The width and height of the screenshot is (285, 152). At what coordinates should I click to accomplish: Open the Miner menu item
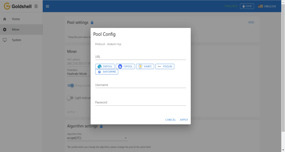pos(21,30)
